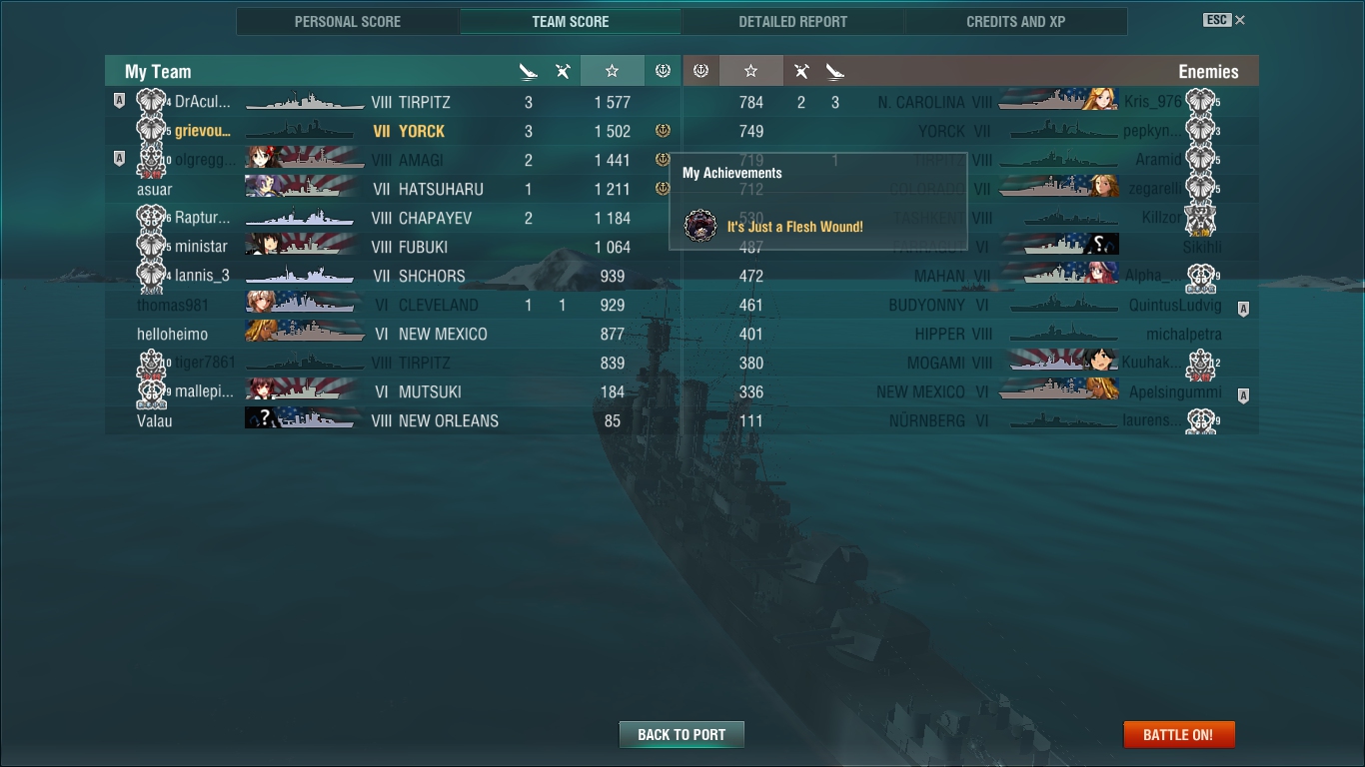The height and width of the screenshot is (767, 1365).
Task: Sort Enemies by aircraft shot down icon
Action: (x=801, y=71)
